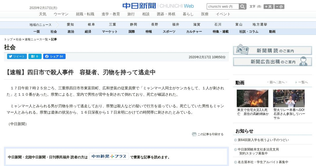This screenshot has width=316, height=166.
Task: Select 静岡 regional news
Action: click(134, 25)
